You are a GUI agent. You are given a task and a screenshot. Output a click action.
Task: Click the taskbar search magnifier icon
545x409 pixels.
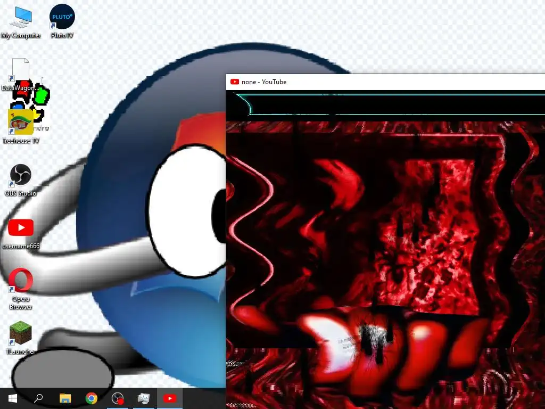click(x=38, y=398)
